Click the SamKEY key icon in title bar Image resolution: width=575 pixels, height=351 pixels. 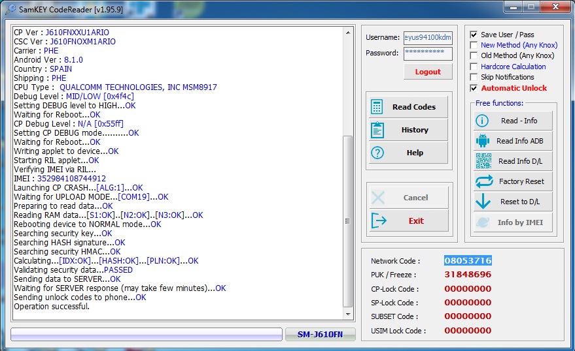click(10, 10)
